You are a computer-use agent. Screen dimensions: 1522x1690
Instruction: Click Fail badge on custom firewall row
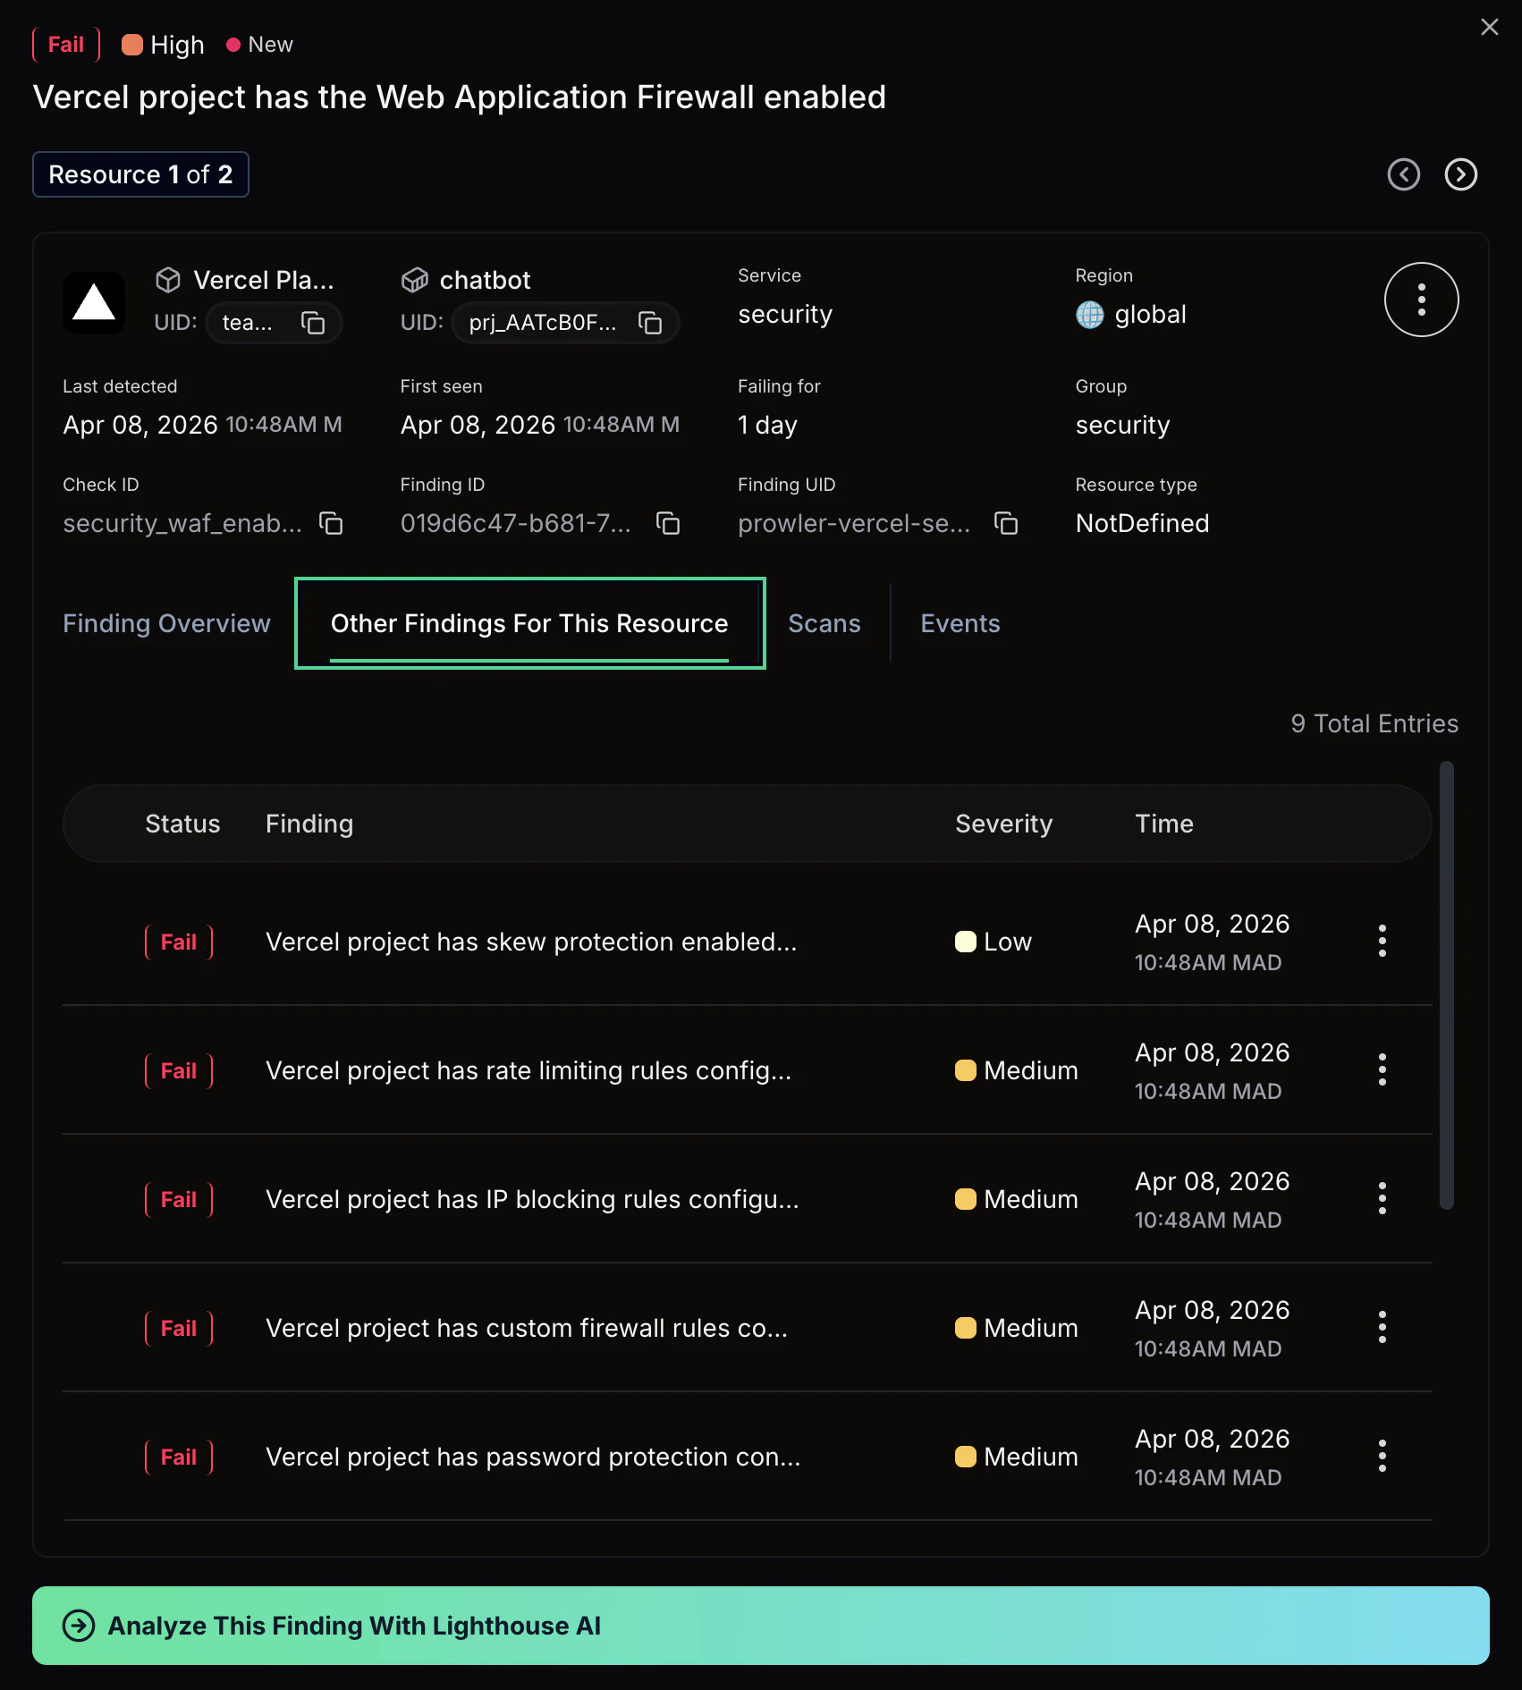[179, 1328]
